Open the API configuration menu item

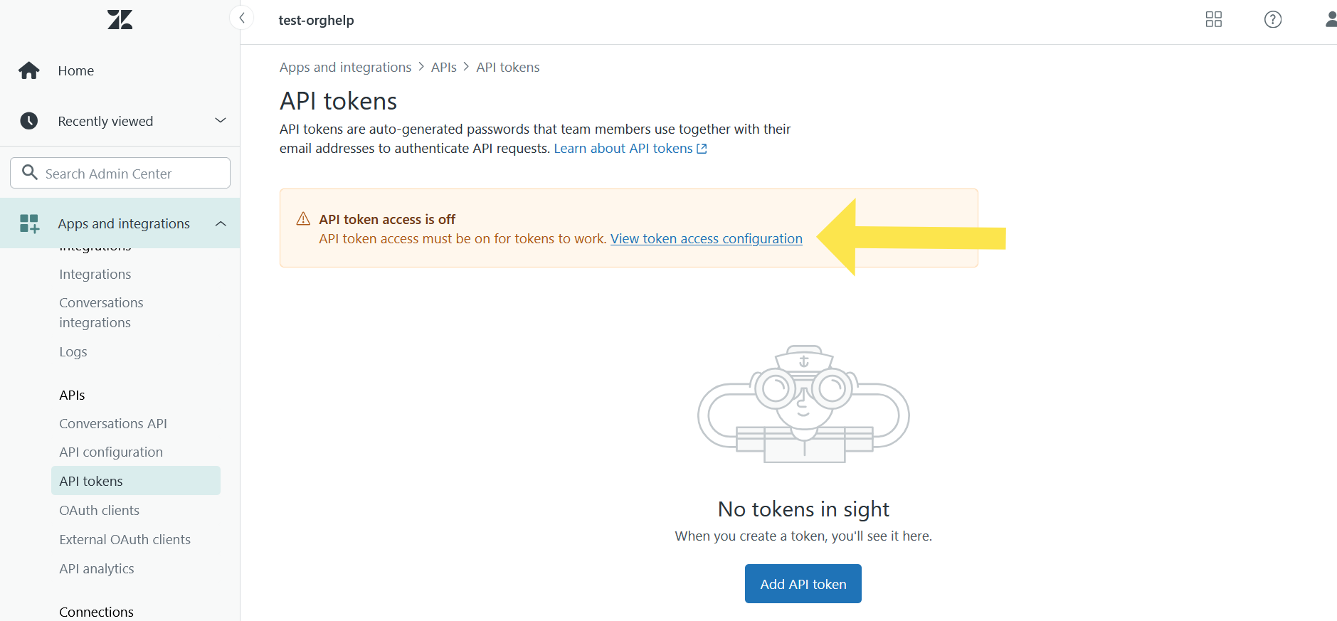coord(111,452)
